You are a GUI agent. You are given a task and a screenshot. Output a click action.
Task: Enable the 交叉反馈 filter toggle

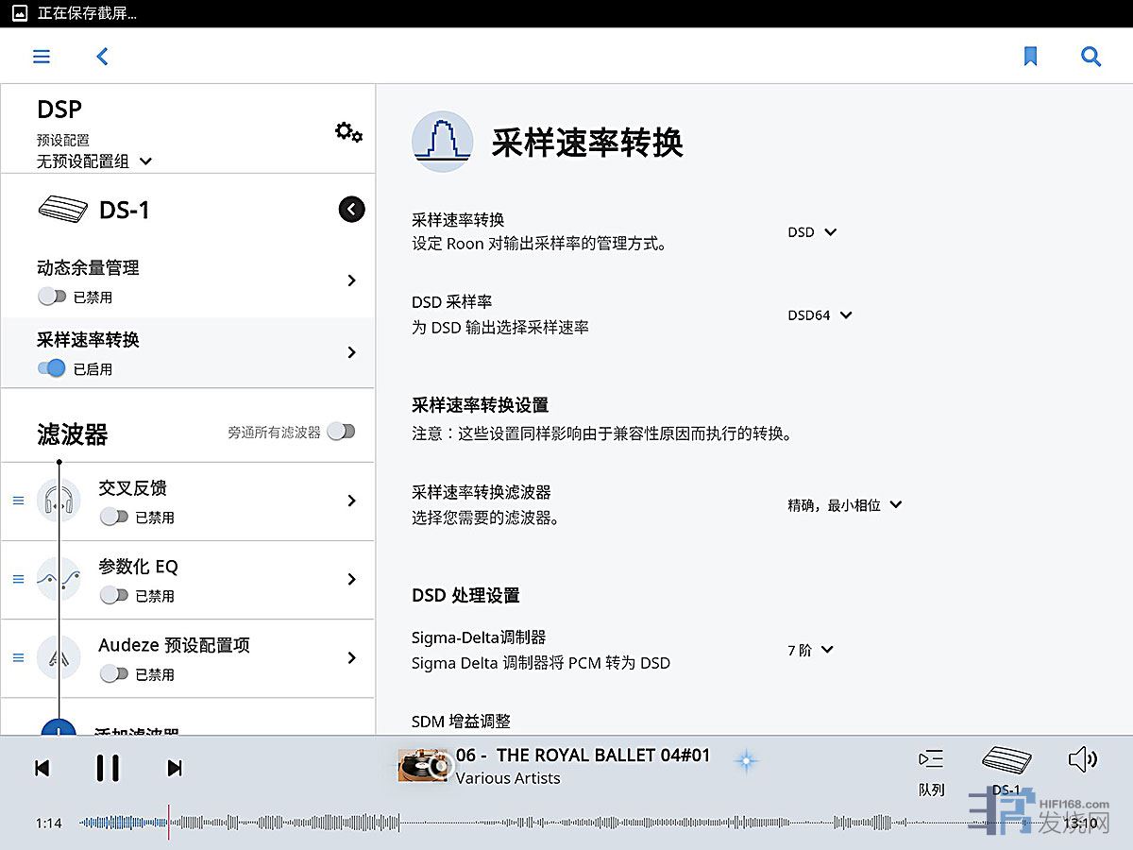tap(114, 517)
